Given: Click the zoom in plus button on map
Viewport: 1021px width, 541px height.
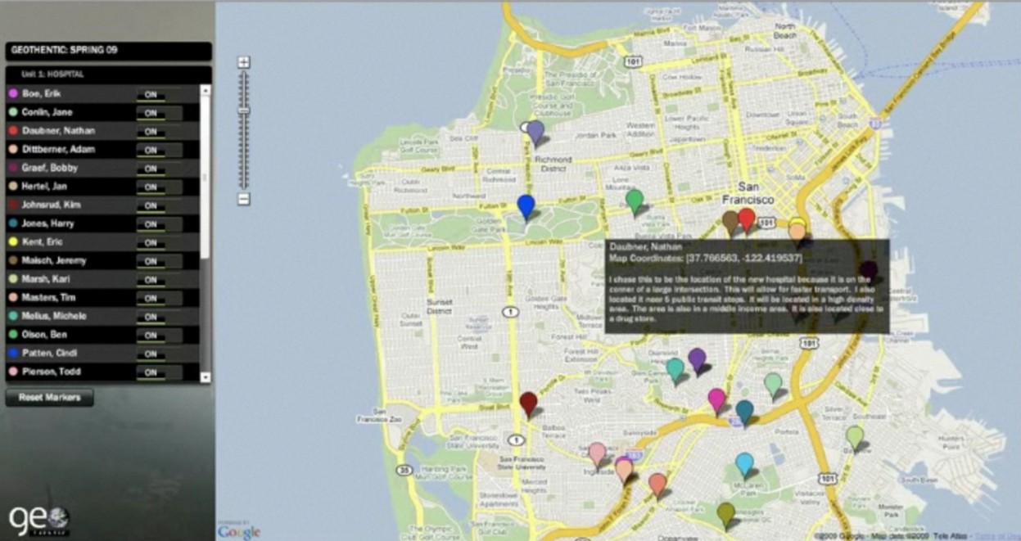Looking at the screenshot, I should tap(243, 62).
